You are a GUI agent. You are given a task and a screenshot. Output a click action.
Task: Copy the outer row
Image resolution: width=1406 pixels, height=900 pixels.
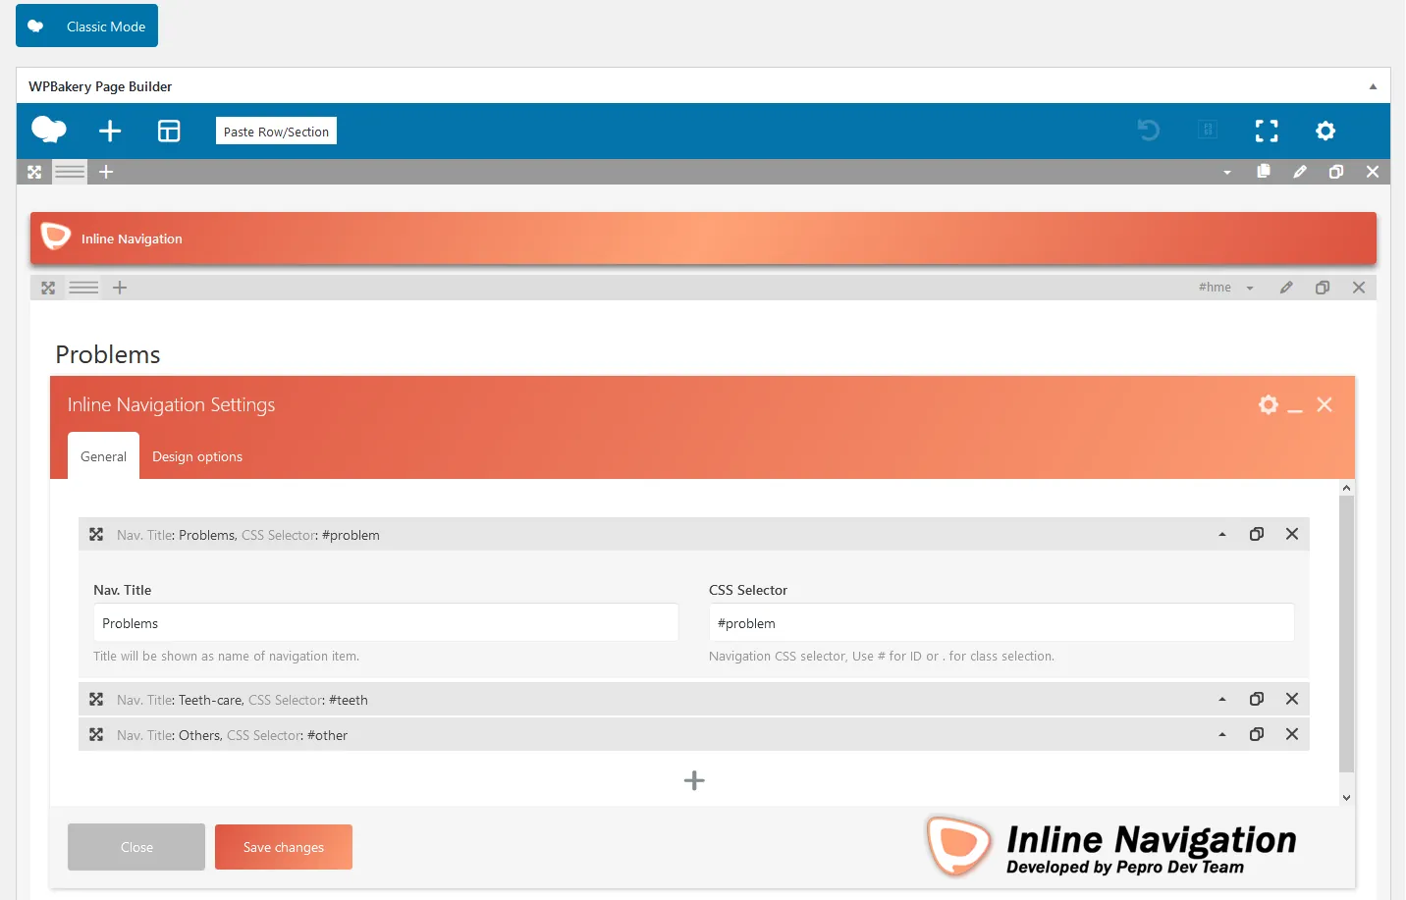pyautogui.click(x=1264, y=172)
